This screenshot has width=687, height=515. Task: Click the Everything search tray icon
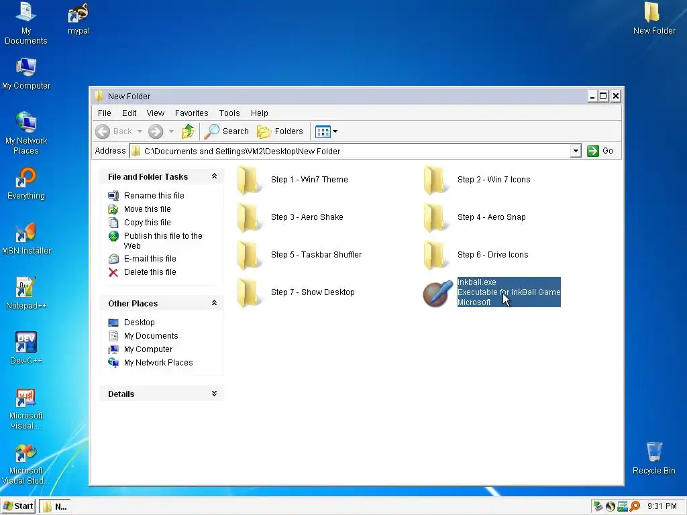(635, 506)
